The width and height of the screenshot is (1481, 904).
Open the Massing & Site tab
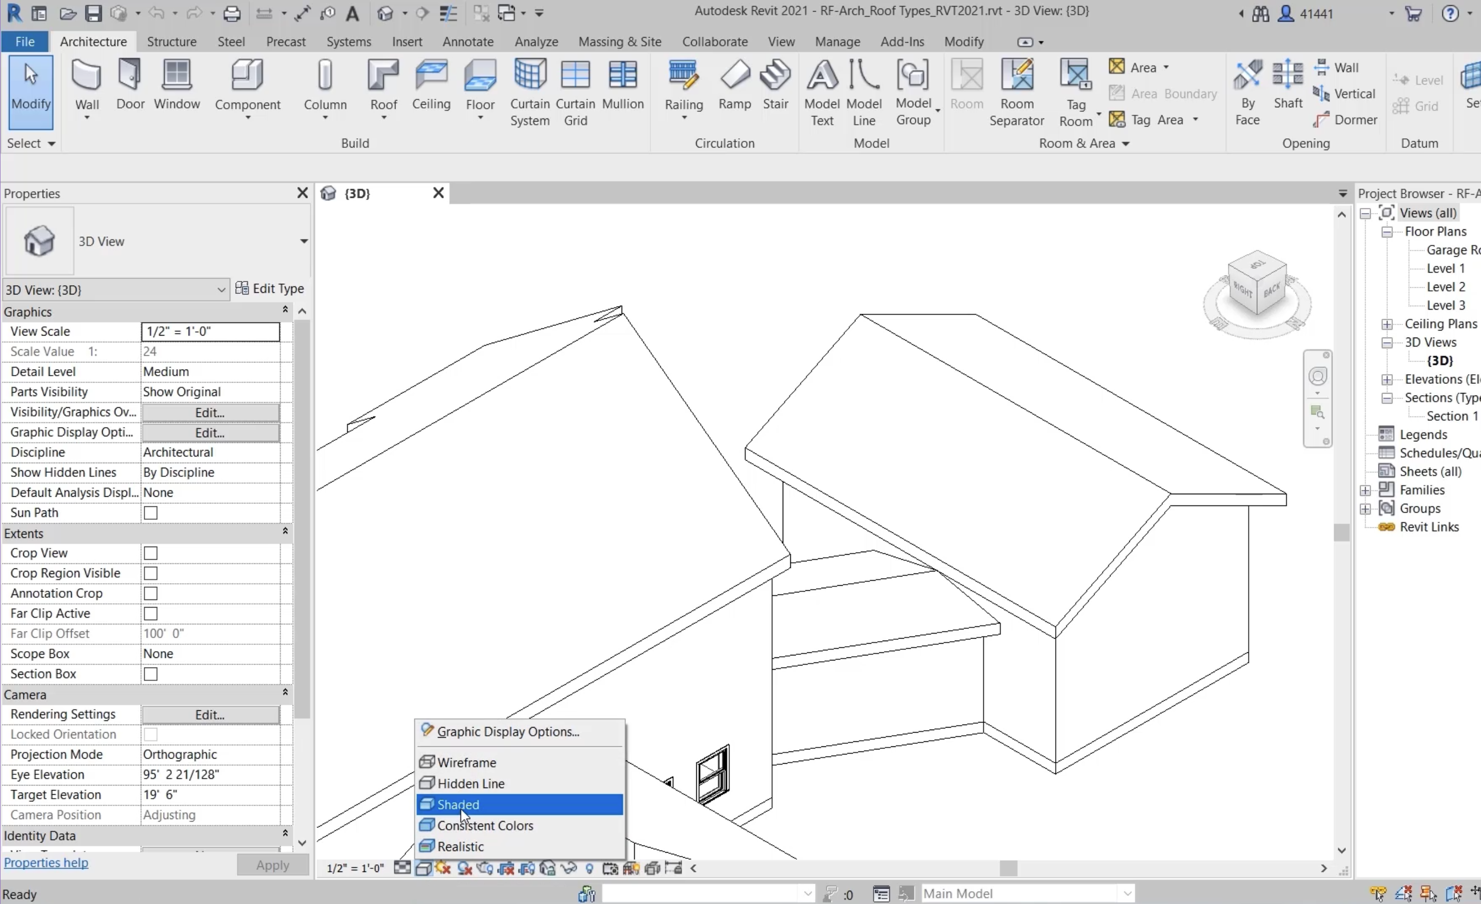[x=620, y=42]
